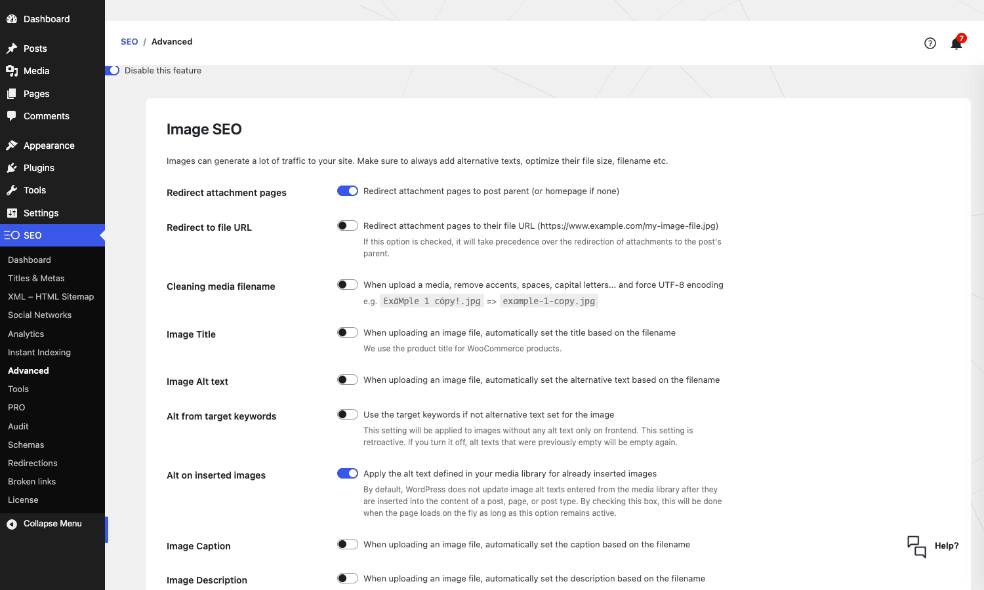
Task: Click the Advanced breadcrumb text
Action: [172, 41]
